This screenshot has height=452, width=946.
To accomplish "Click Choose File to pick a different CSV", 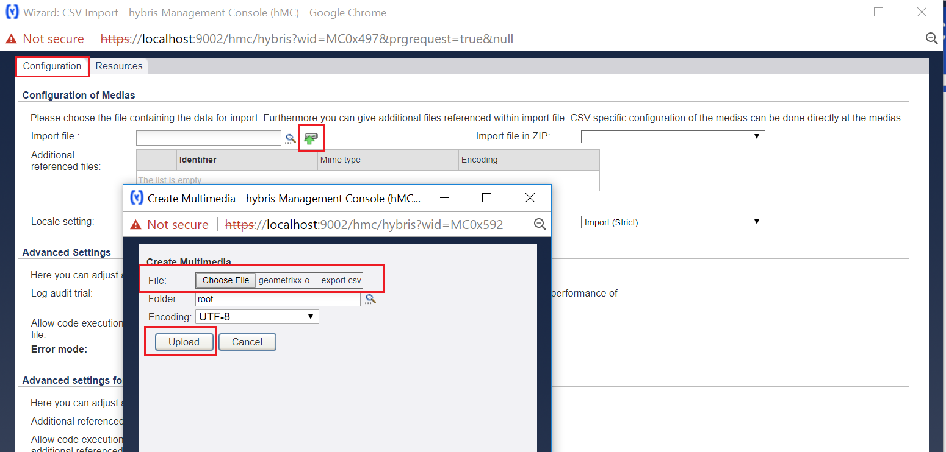I will coord(225,280).
